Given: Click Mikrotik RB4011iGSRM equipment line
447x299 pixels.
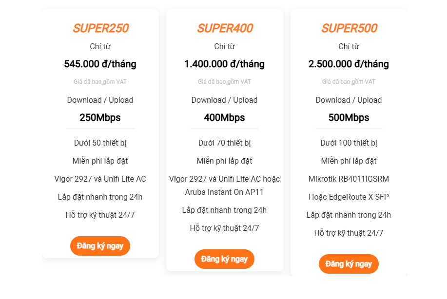Looking at the screenshot, I should (x=349, y=179).
